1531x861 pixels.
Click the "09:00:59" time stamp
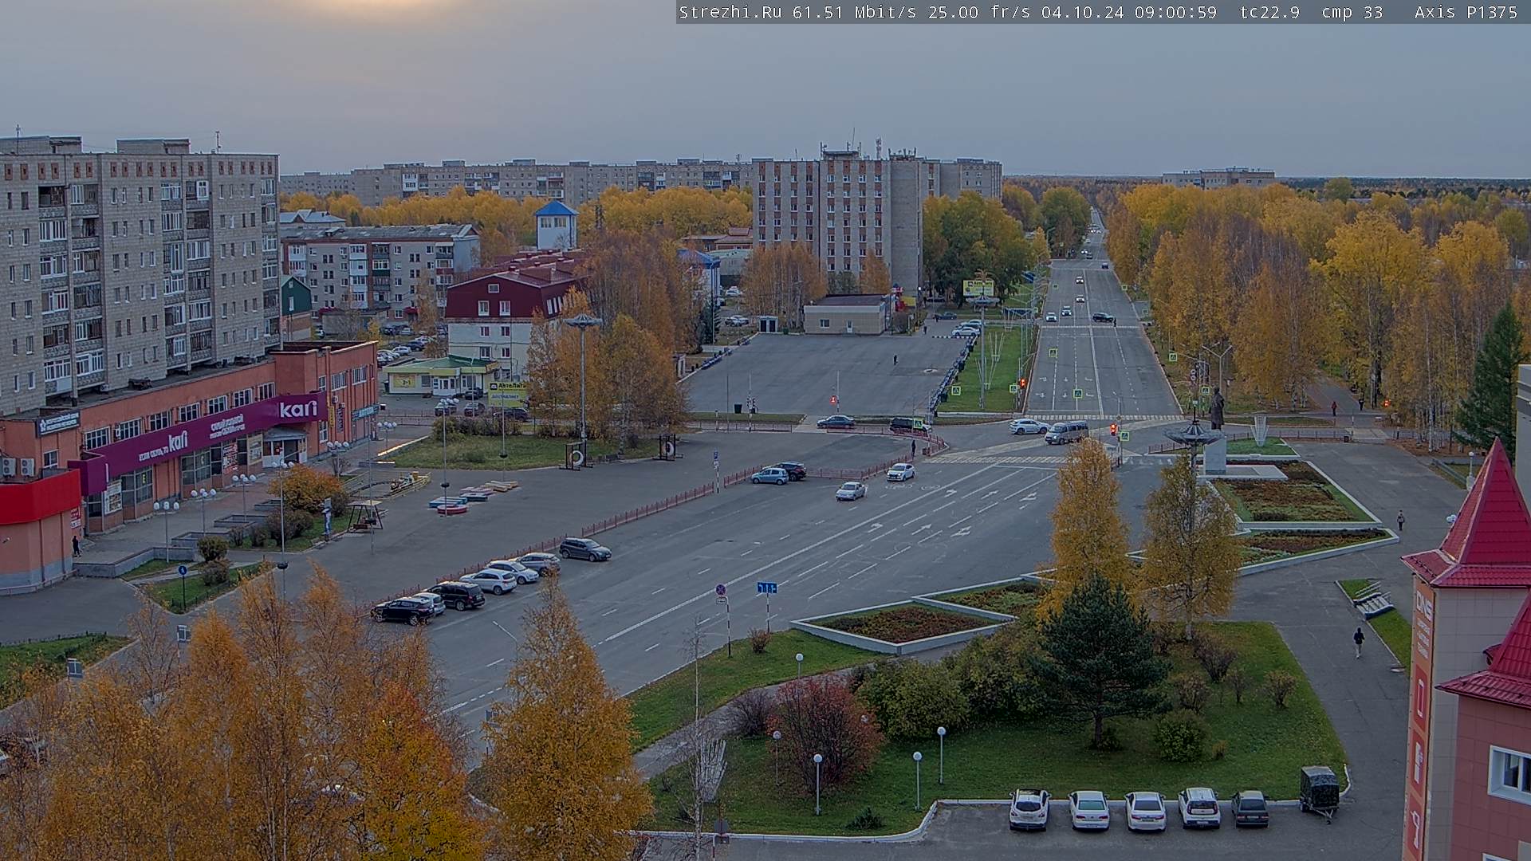pyautogui.click(x=1178, y=12)
